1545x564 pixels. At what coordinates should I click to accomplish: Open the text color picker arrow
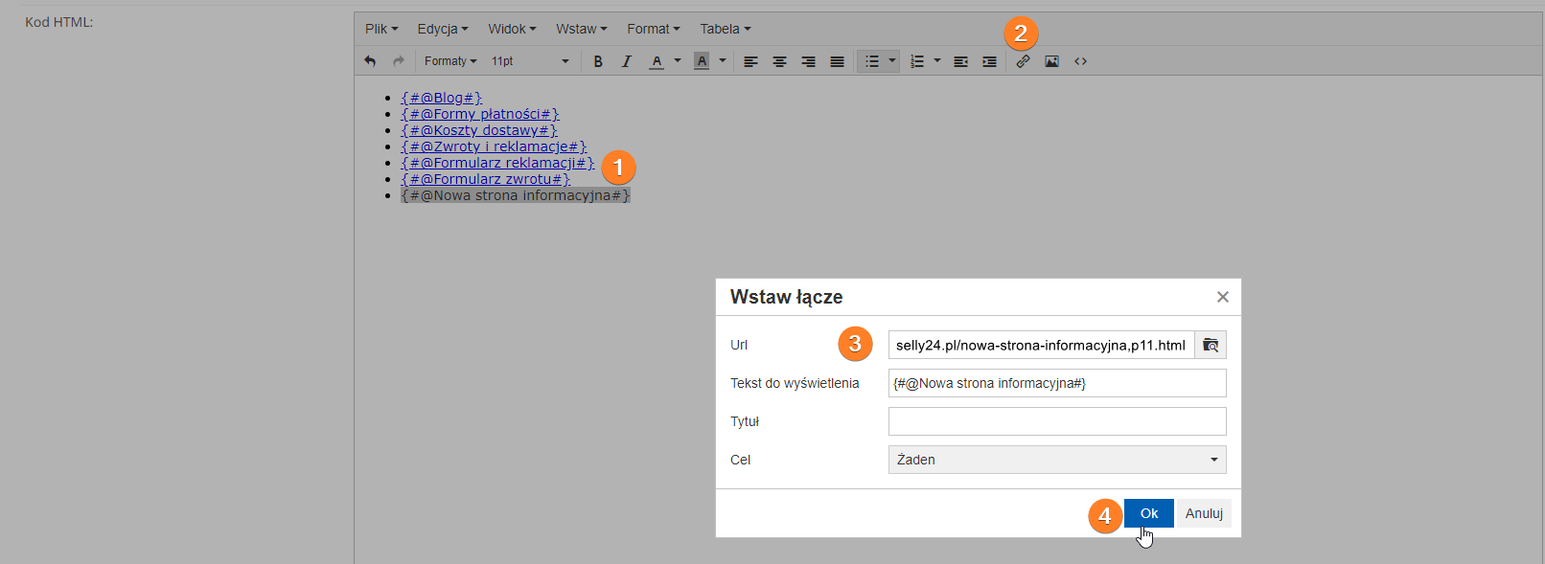(678, 61)
